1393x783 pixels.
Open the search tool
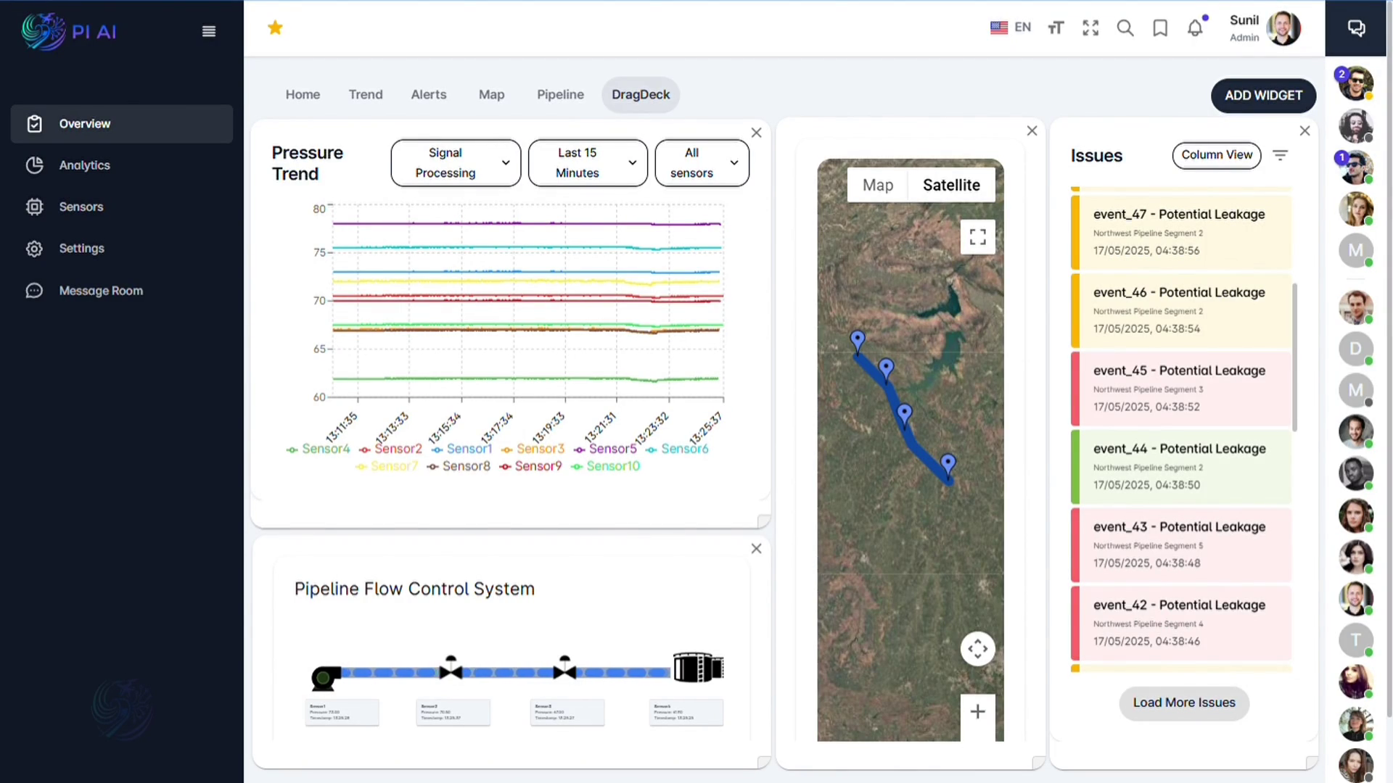(1125, 28)
